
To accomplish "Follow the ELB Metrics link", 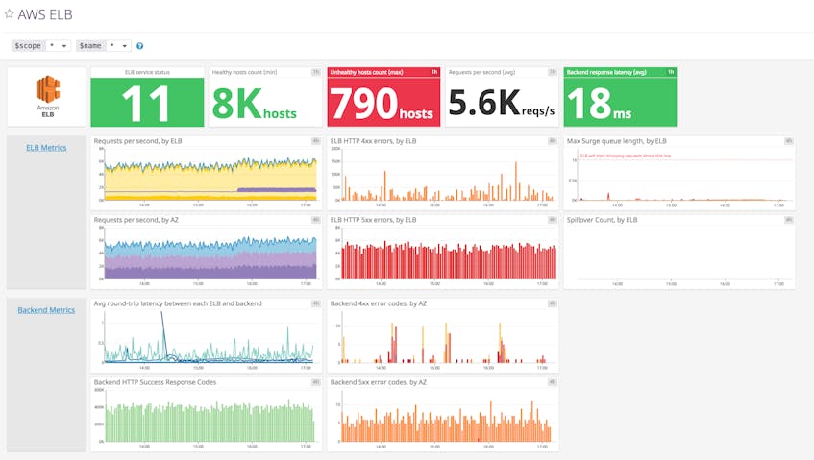I will (x=46, y=148).
